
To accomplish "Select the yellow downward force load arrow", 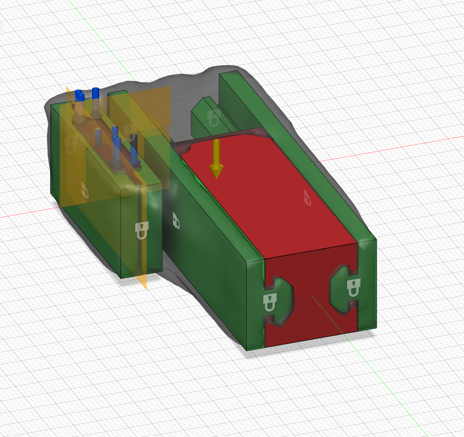I will [216, 159].
